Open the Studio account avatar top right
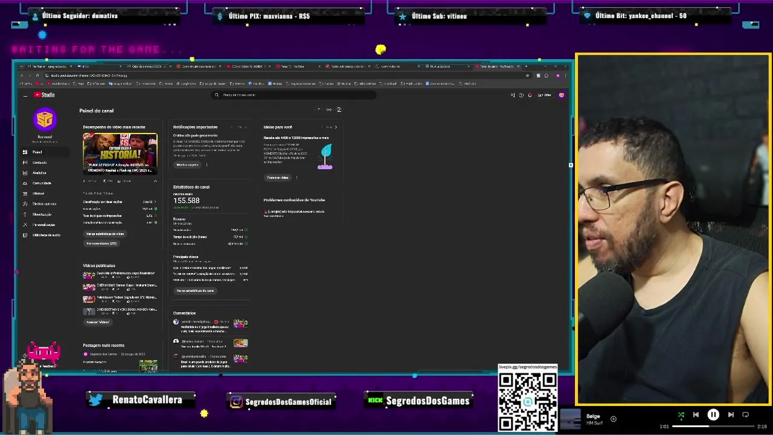Viewport: 773px width, 435px height. (561, 95)
